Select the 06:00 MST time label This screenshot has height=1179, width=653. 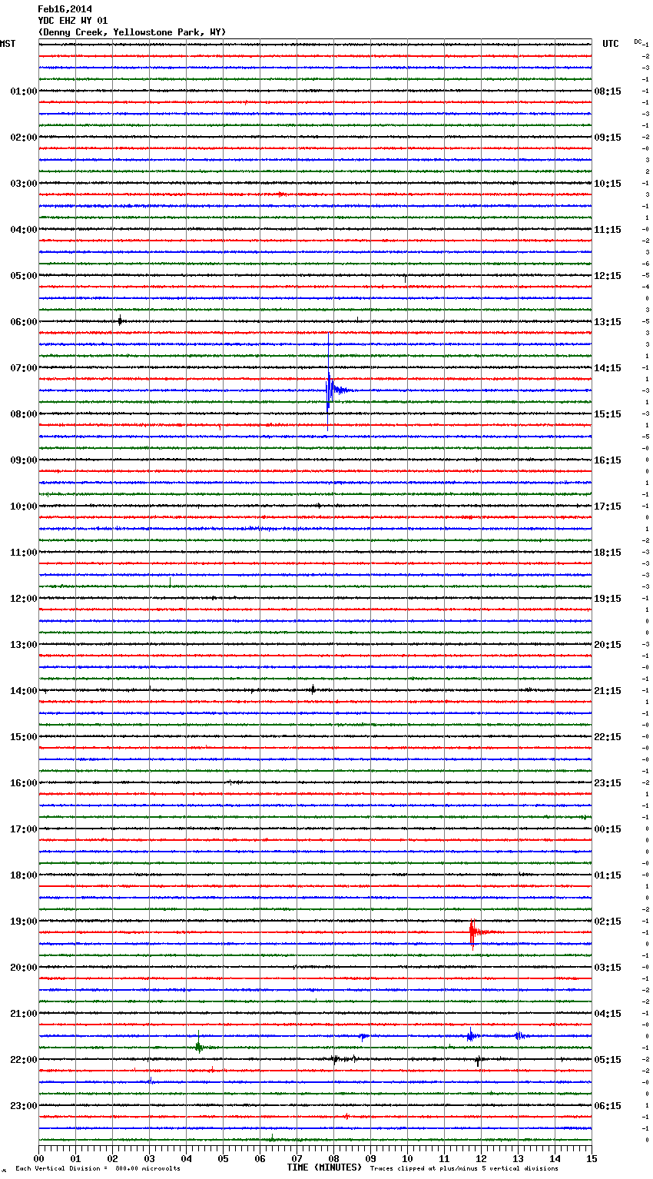(x=24, y=322)
